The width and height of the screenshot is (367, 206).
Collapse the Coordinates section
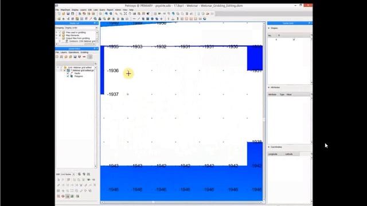click(x=269, y=147)
